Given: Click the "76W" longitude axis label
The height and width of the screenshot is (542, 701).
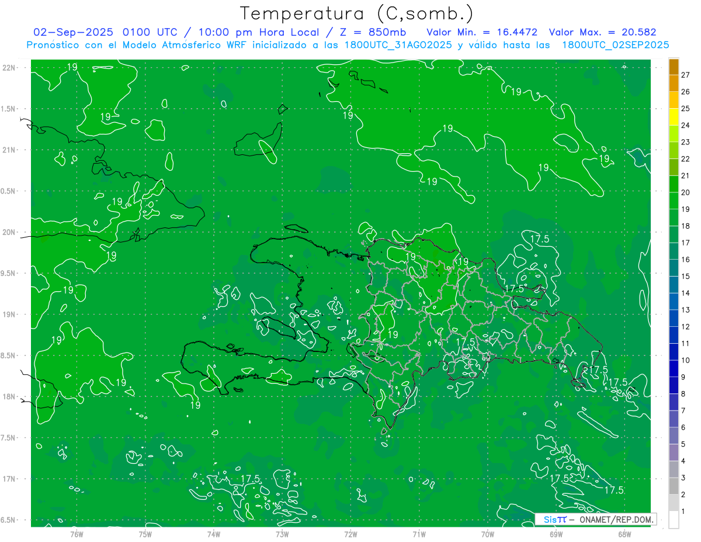Looking at the screenshot, I should point(77,534).
